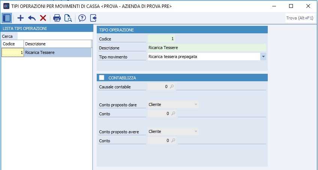Open print preview toolbar icon
Viewport: 318px width, 170px height.
click(x=68, y=18)
